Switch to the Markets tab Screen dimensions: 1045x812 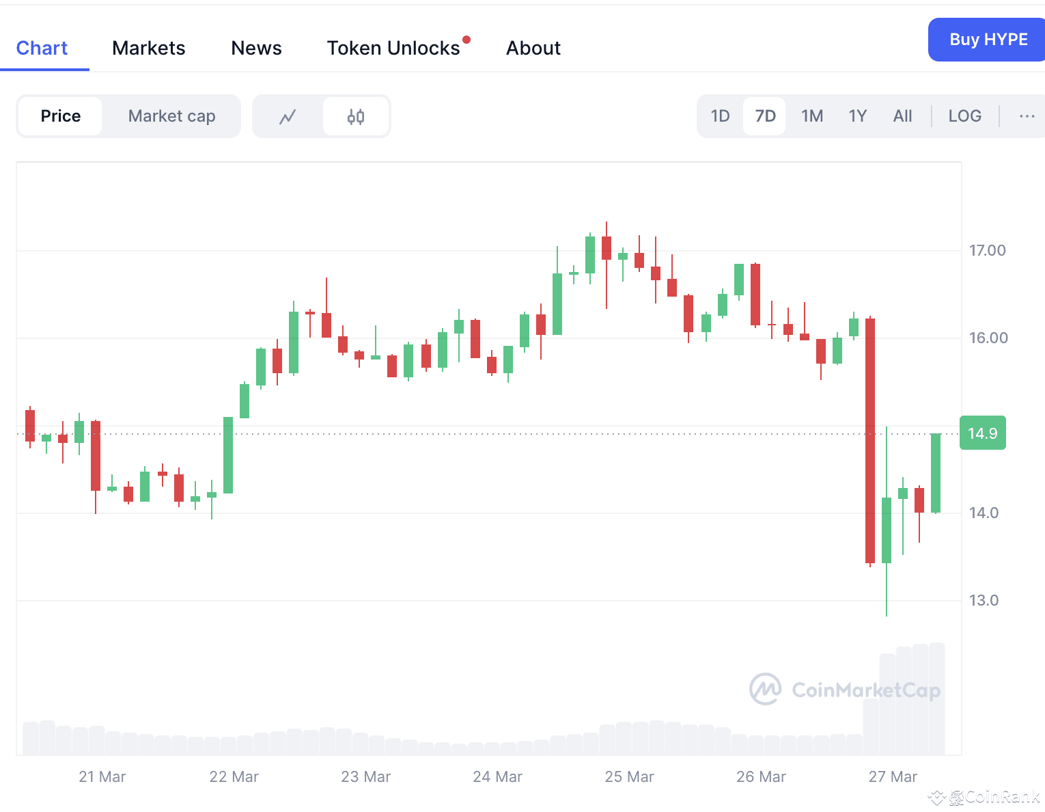point(149,48)
